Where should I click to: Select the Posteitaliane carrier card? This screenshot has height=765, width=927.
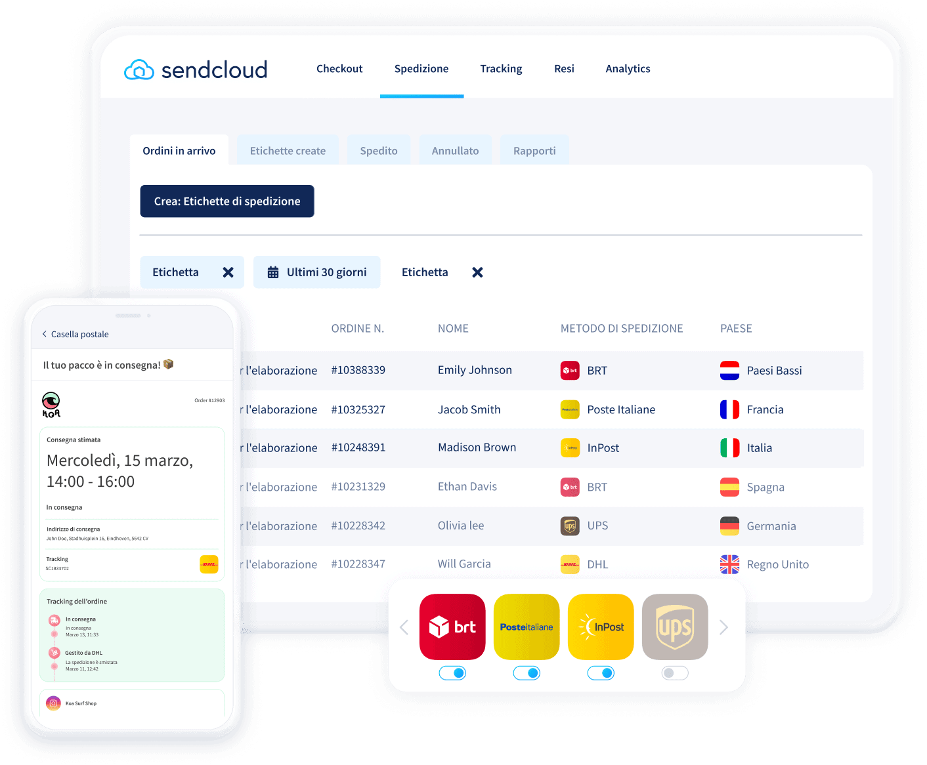[x=527, y=627]
